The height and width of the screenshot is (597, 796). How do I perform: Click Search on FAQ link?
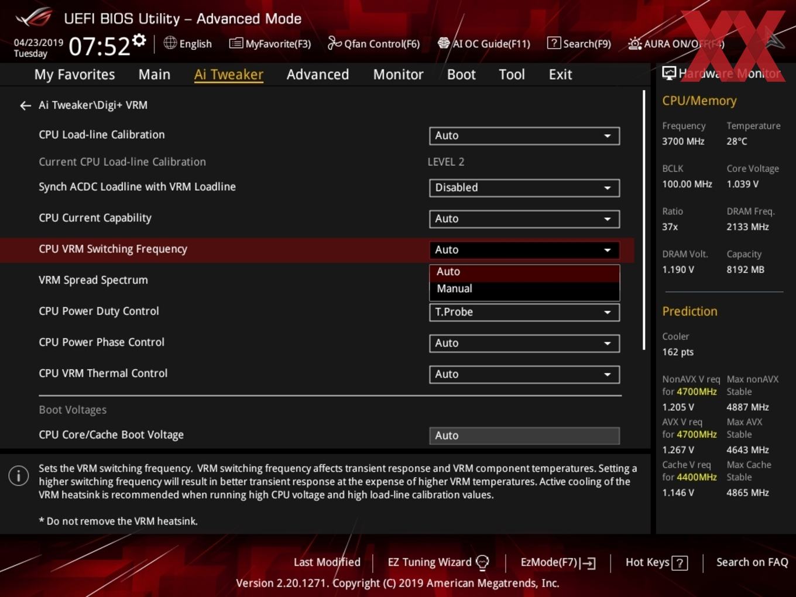[x=752, y=562]
